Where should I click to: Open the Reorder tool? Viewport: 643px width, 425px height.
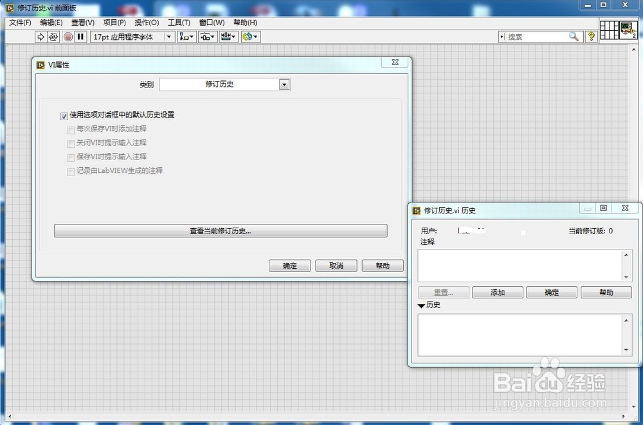tap(249, 37)
